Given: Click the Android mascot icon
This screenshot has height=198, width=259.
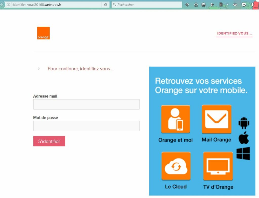Looking at the screenshot, I should click(x=244, y=123).
